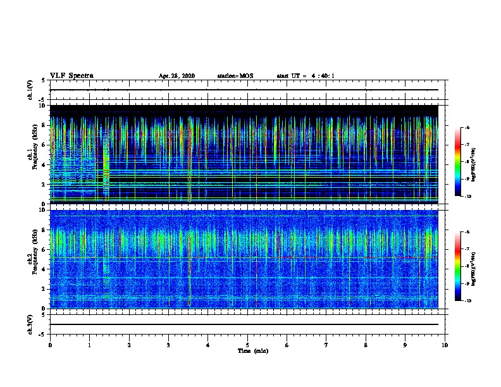501x387 pixels.
Task: Click the "VLF Spectra" title text
Action: click(71, 76)
